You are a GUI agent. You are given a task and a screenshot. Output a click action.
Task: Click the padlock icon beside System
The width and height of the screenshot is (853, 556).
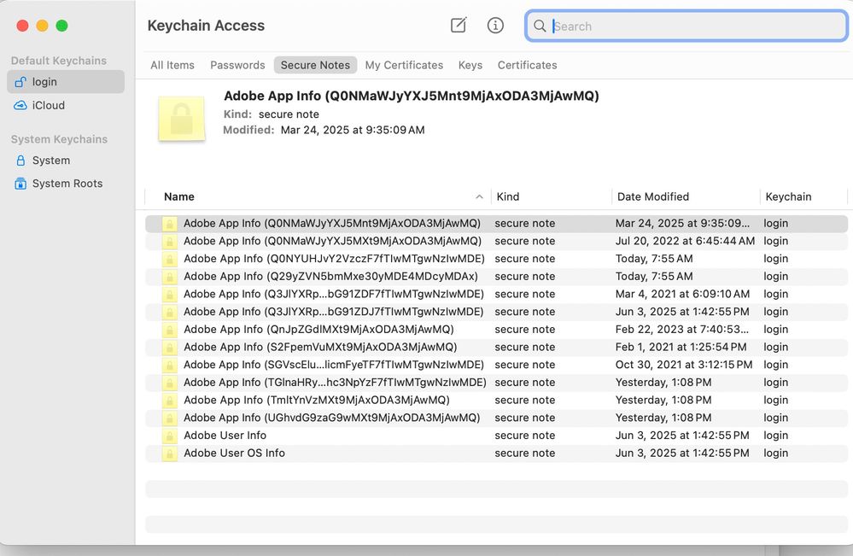pyautogui.click(x=20, y=161)
